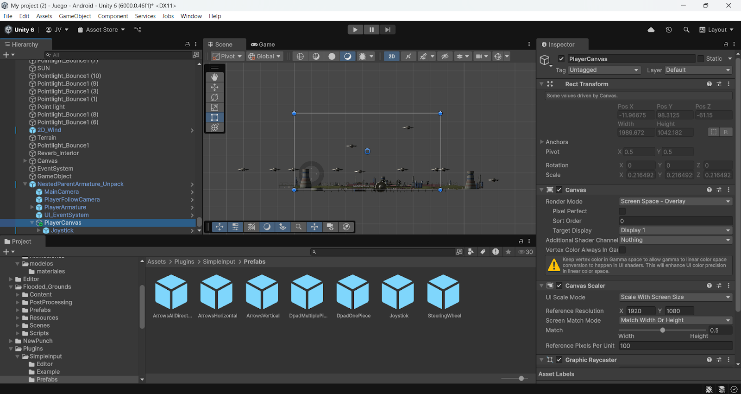Open the Global handle rotation dropdown
741x394 pixels.
point(264,57)
